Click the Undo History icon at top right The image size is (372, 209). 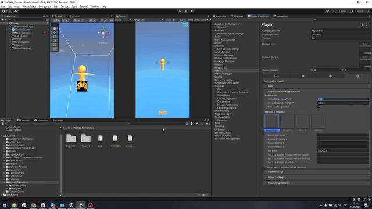[327, 11]
